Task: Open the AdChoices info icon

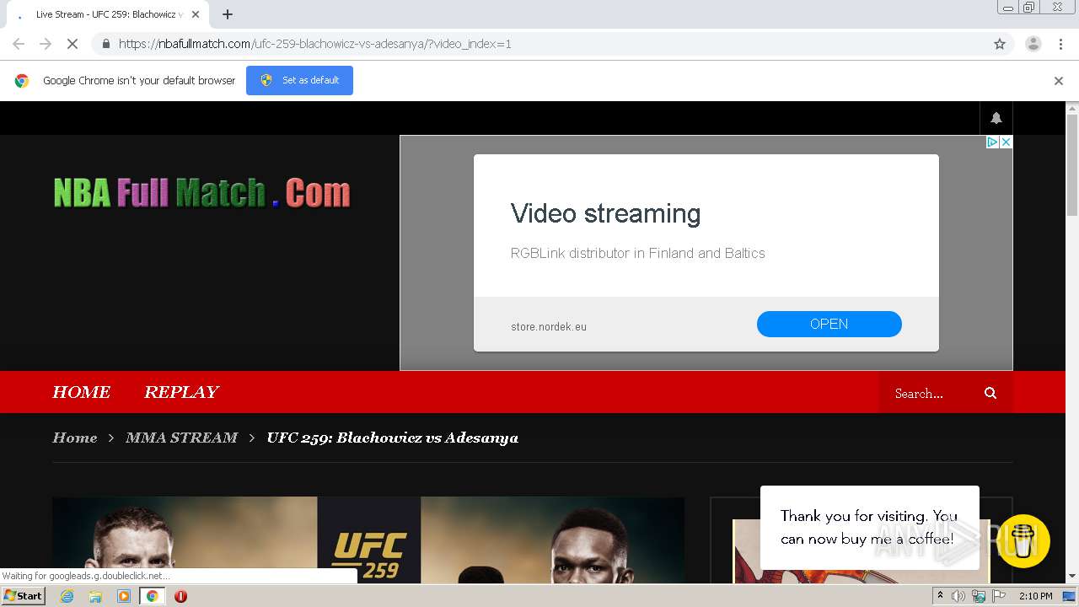Action: 992,142
